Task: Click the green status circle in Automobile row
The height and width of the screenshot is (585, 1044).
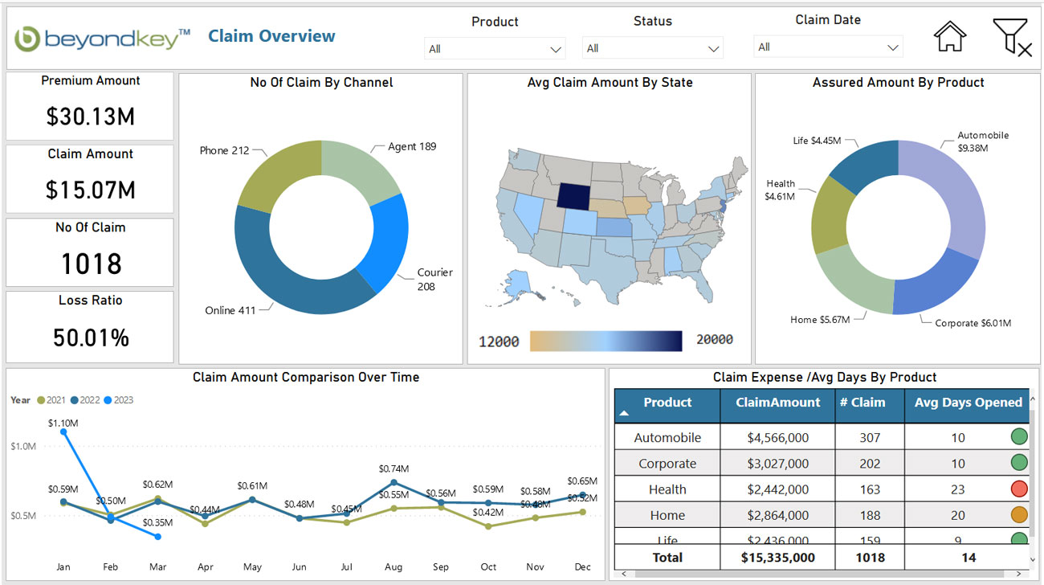Action: click(1019, 437)
